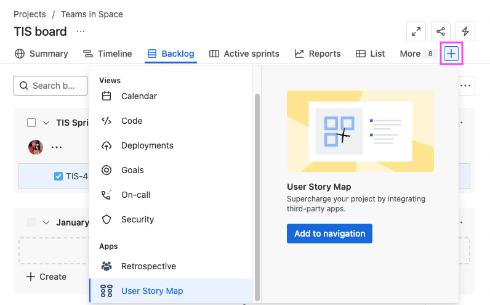Pick the Retrospective app entry
The width and height of the screenshot is (490, 305).
coord(148,266)
